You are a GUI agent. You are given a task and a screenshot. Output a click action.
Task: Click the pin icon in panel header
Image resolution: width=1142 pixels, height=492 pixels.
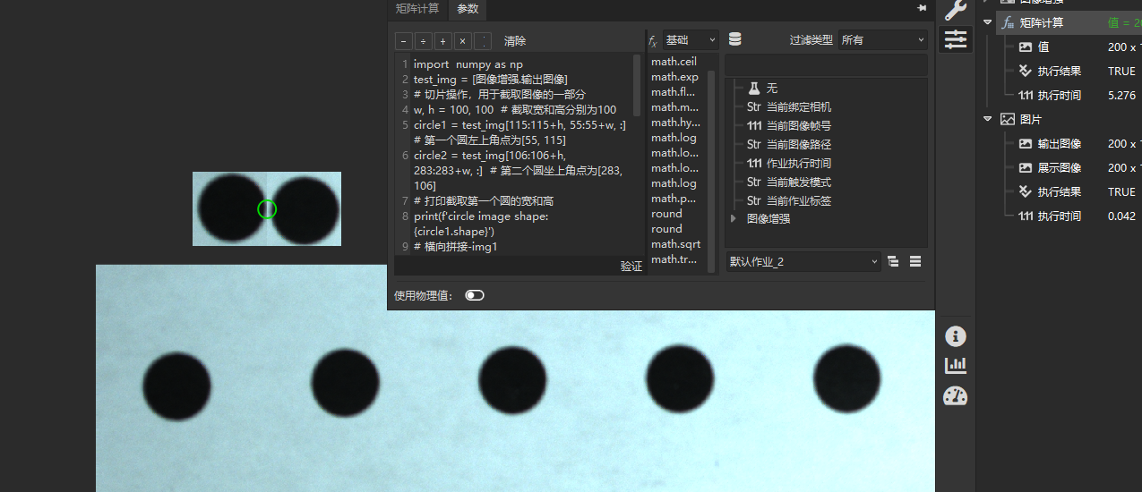click(x=922, y=8)
